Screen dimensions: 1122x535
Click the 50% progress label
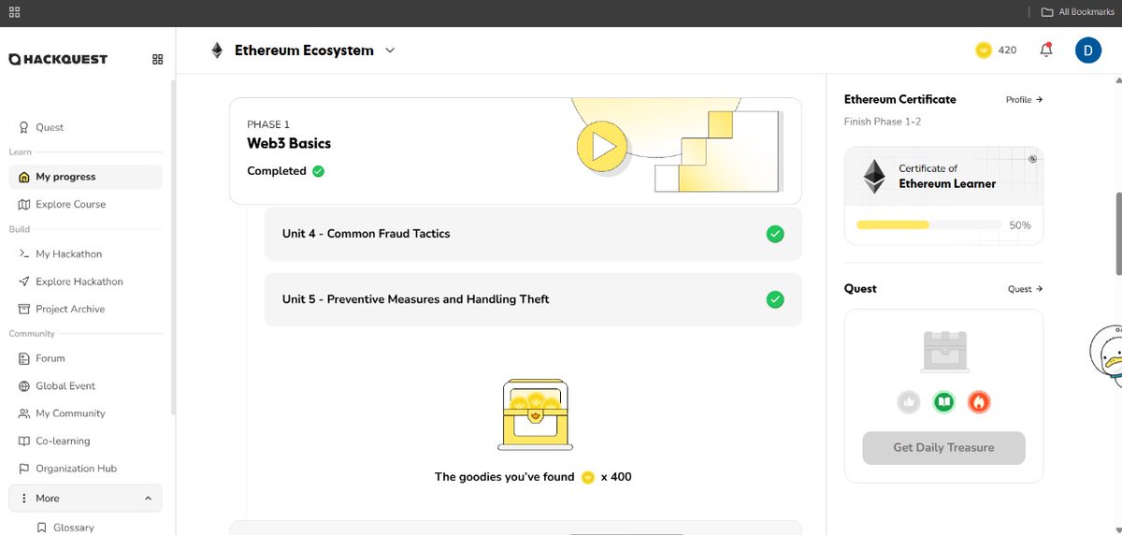click(x=1020, y=225)
